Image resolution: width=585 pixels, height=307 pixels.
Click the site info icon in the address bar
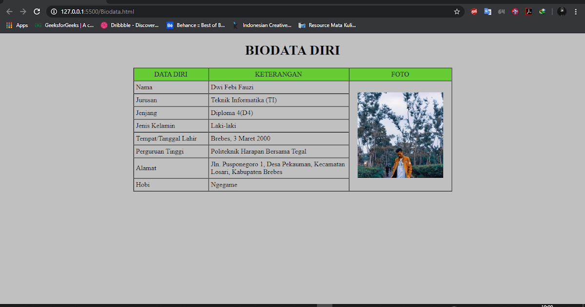tap(54, 11)
